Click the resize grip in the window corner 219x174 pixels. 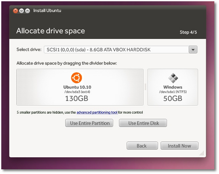click(x=202, y=153)
